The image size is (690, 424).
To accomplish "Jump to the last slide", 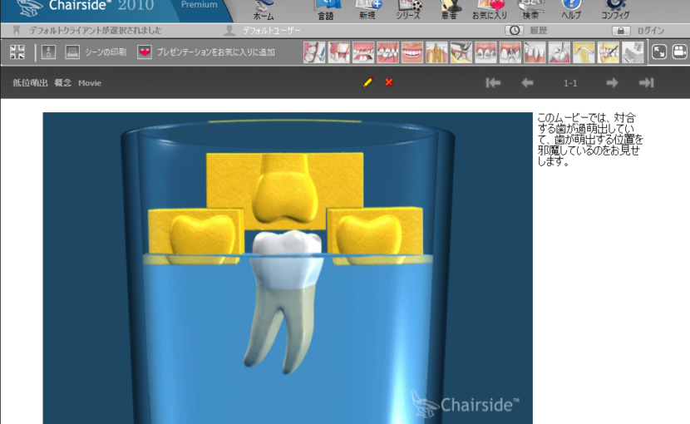I will pos(647,83).
